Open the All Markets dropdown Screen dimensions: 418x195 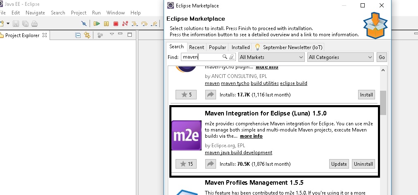[x=271, y=57]
